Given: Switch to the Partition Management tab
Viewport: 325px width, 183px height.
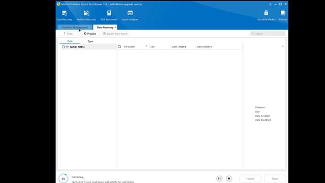Looking at the screenshot, I should pyautogui.click(x=75, y=27).
